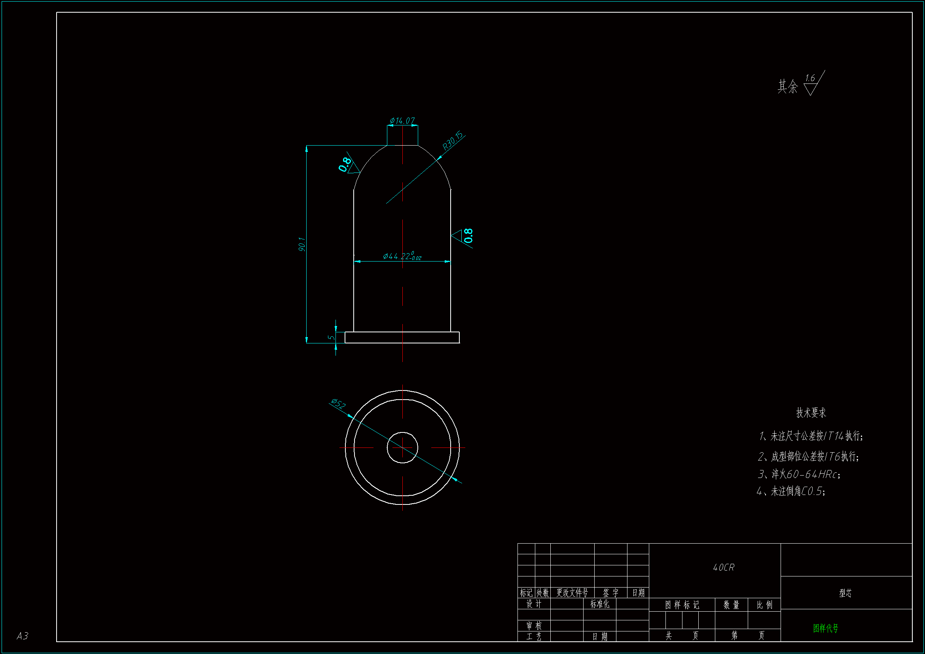Click the R30.15 radius dimension label
This screenshot has width=925, height=654.
coord(453,140)
